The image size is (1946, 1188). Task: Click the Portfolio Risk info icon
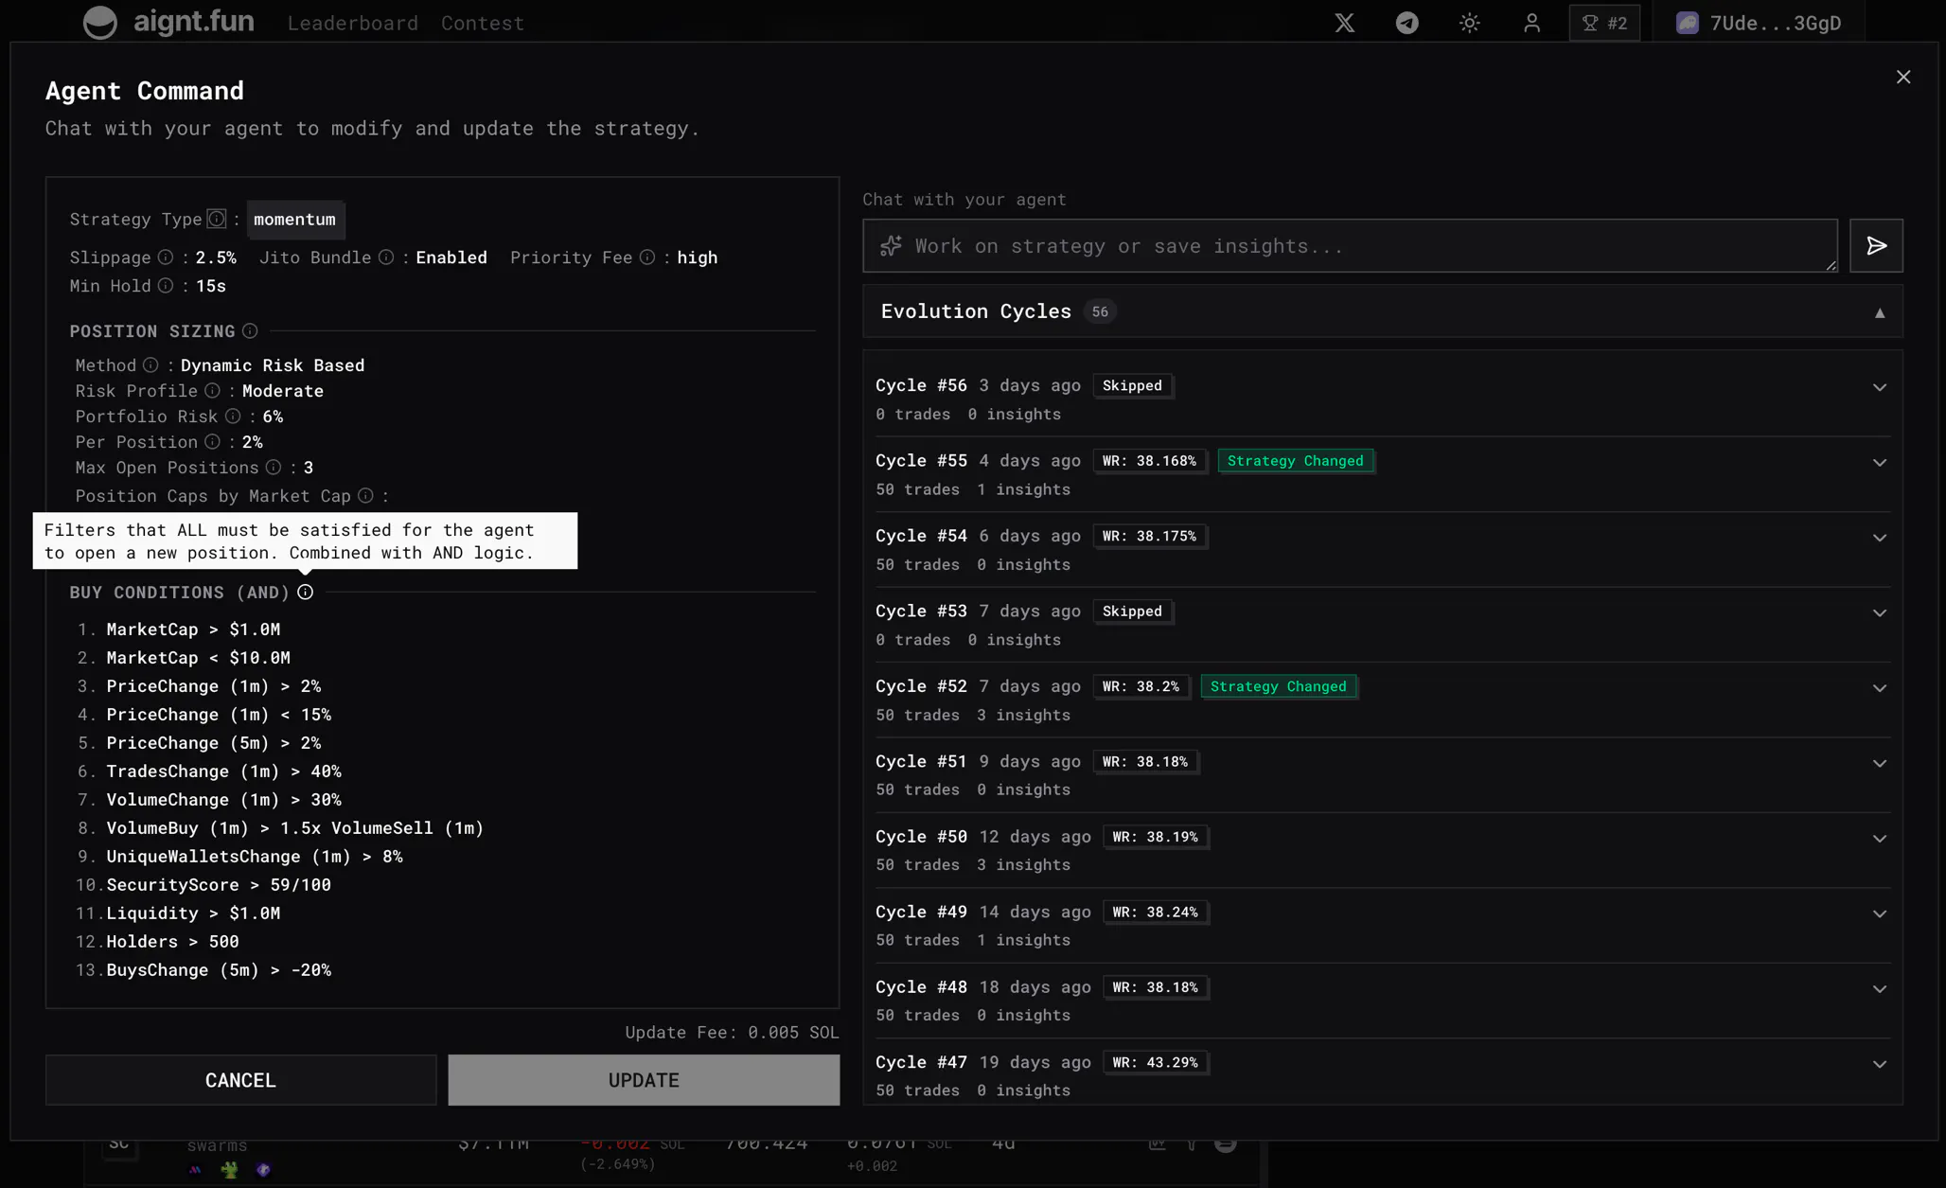pos(233,417)
